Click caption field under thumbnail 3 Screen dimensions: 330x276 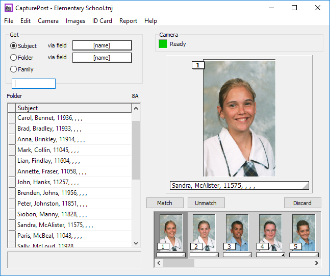pyautogui.click(x=237, y=255)
